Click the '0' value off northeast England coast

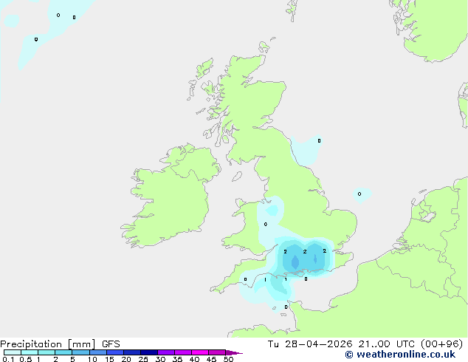pos(319,140)
